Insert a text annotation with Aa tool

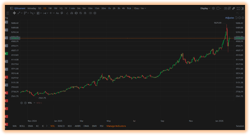(x=57, y=13)
